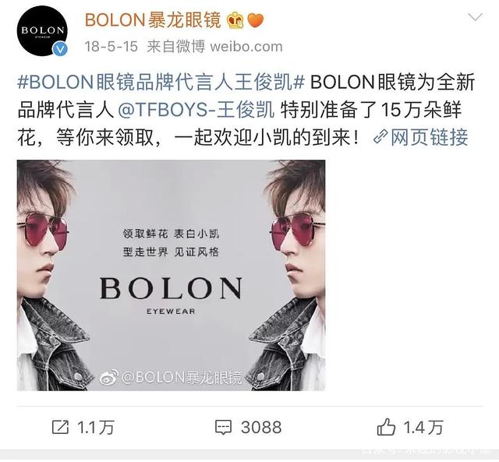The height and width of the screenshot is (462, 499).
Task: Open the BOLON暴龙眼镜 account name
Action: pos(153,21)
